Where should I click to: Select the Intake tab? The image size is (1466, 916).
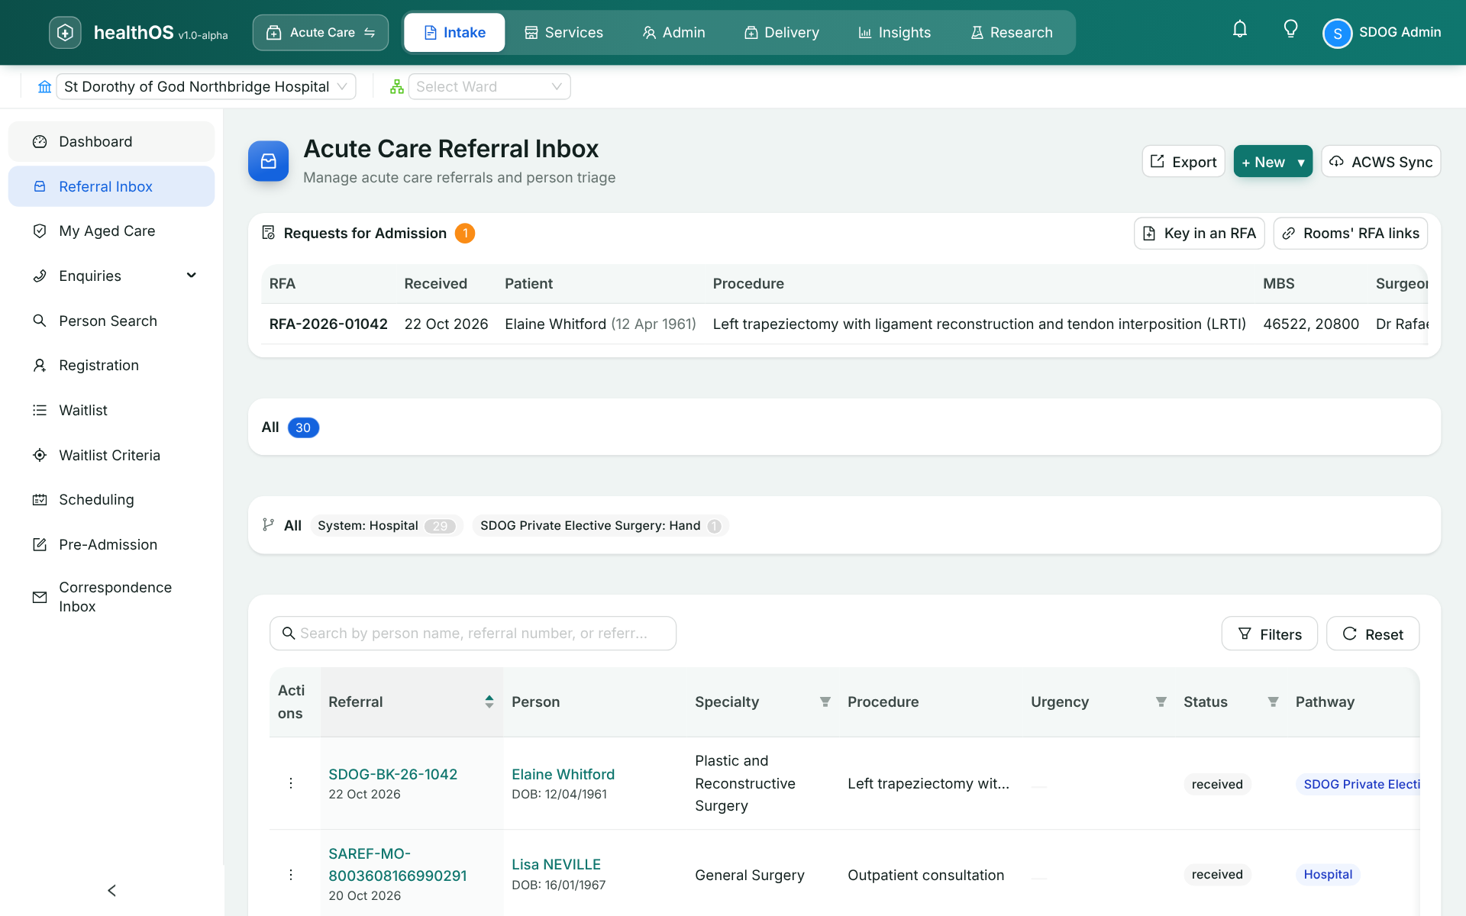tap(454, 33)
